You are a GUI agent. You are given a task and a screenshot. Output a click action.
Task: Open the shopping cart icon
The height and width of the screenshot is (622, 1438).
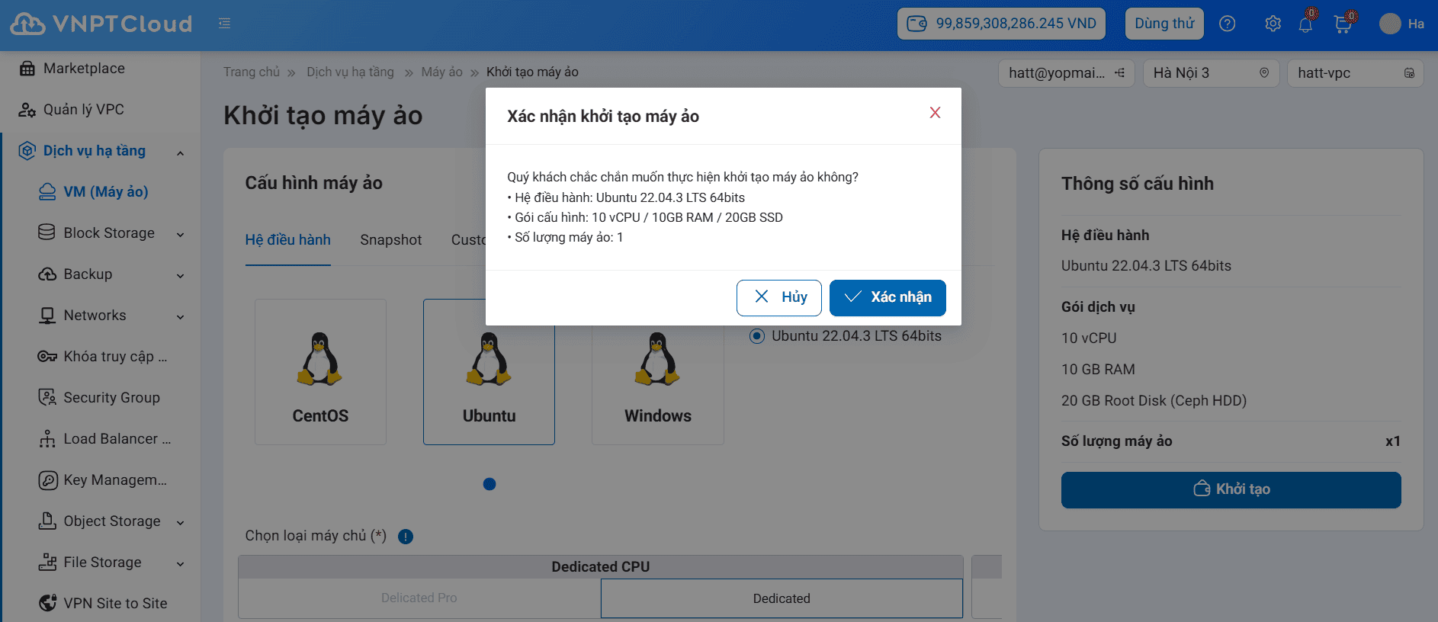tap(1343, 24)
